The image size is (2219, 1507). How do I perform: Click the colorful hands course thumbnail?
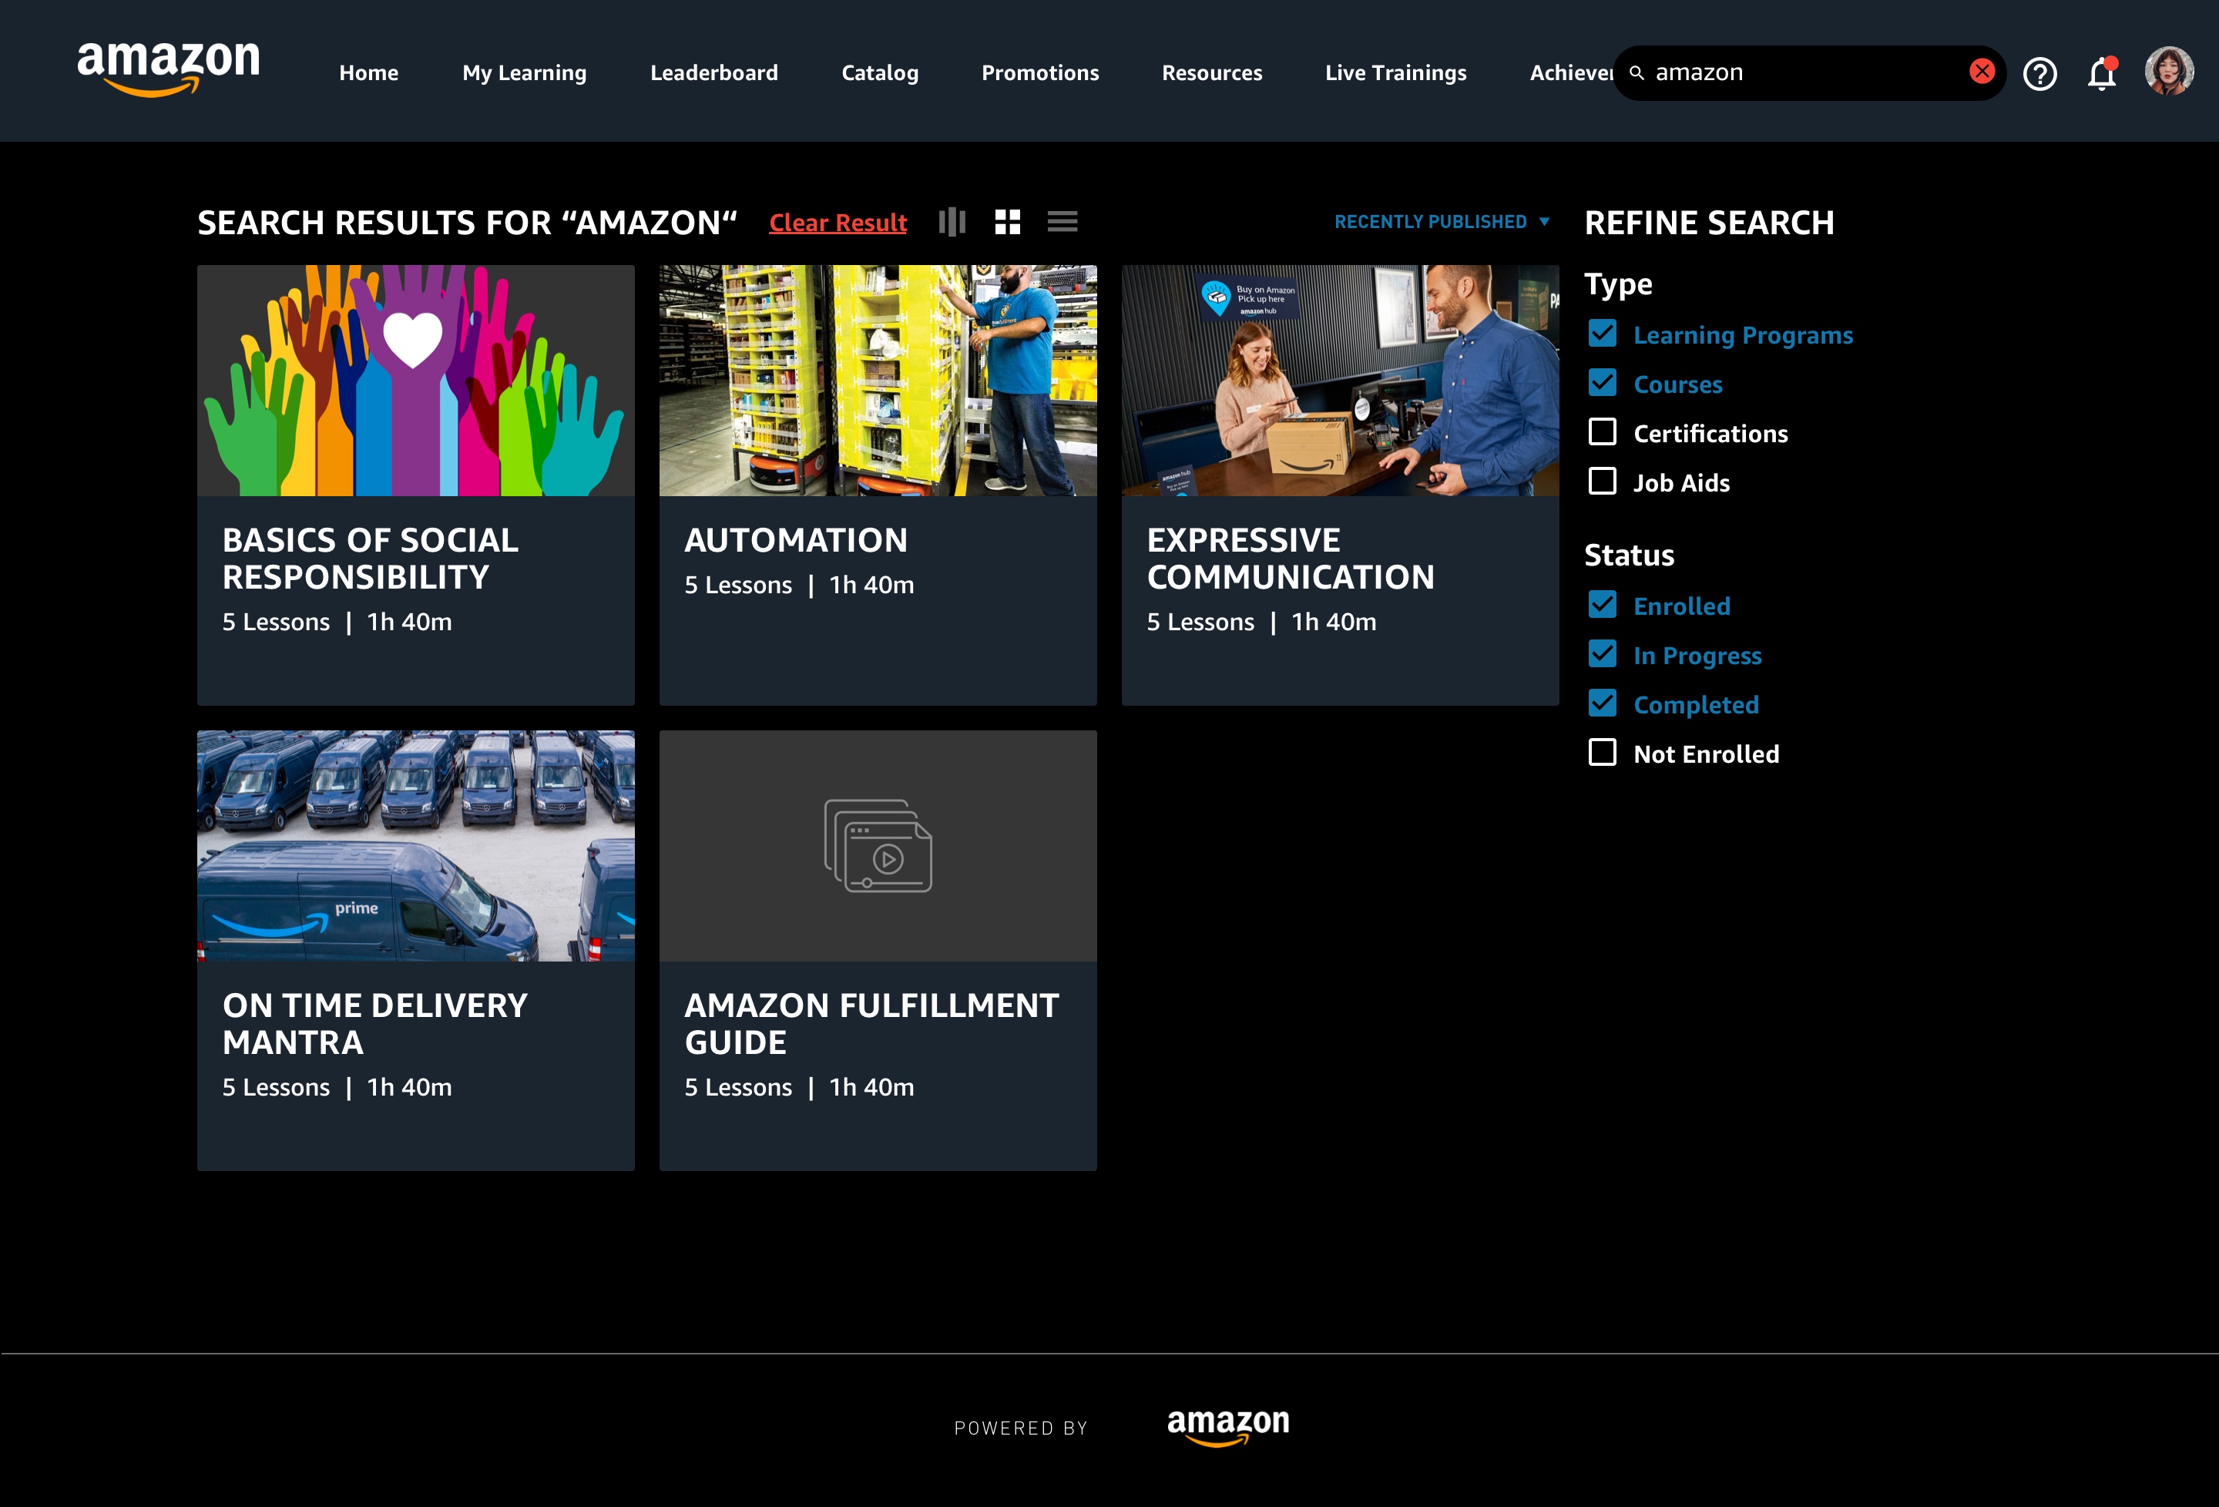tap(415, 380)
